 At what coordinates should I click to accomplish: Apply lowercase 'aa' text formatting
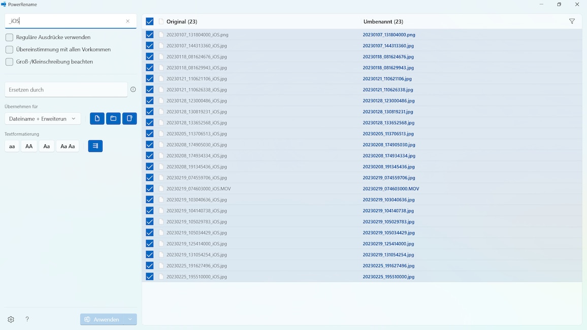click(12, 146)
